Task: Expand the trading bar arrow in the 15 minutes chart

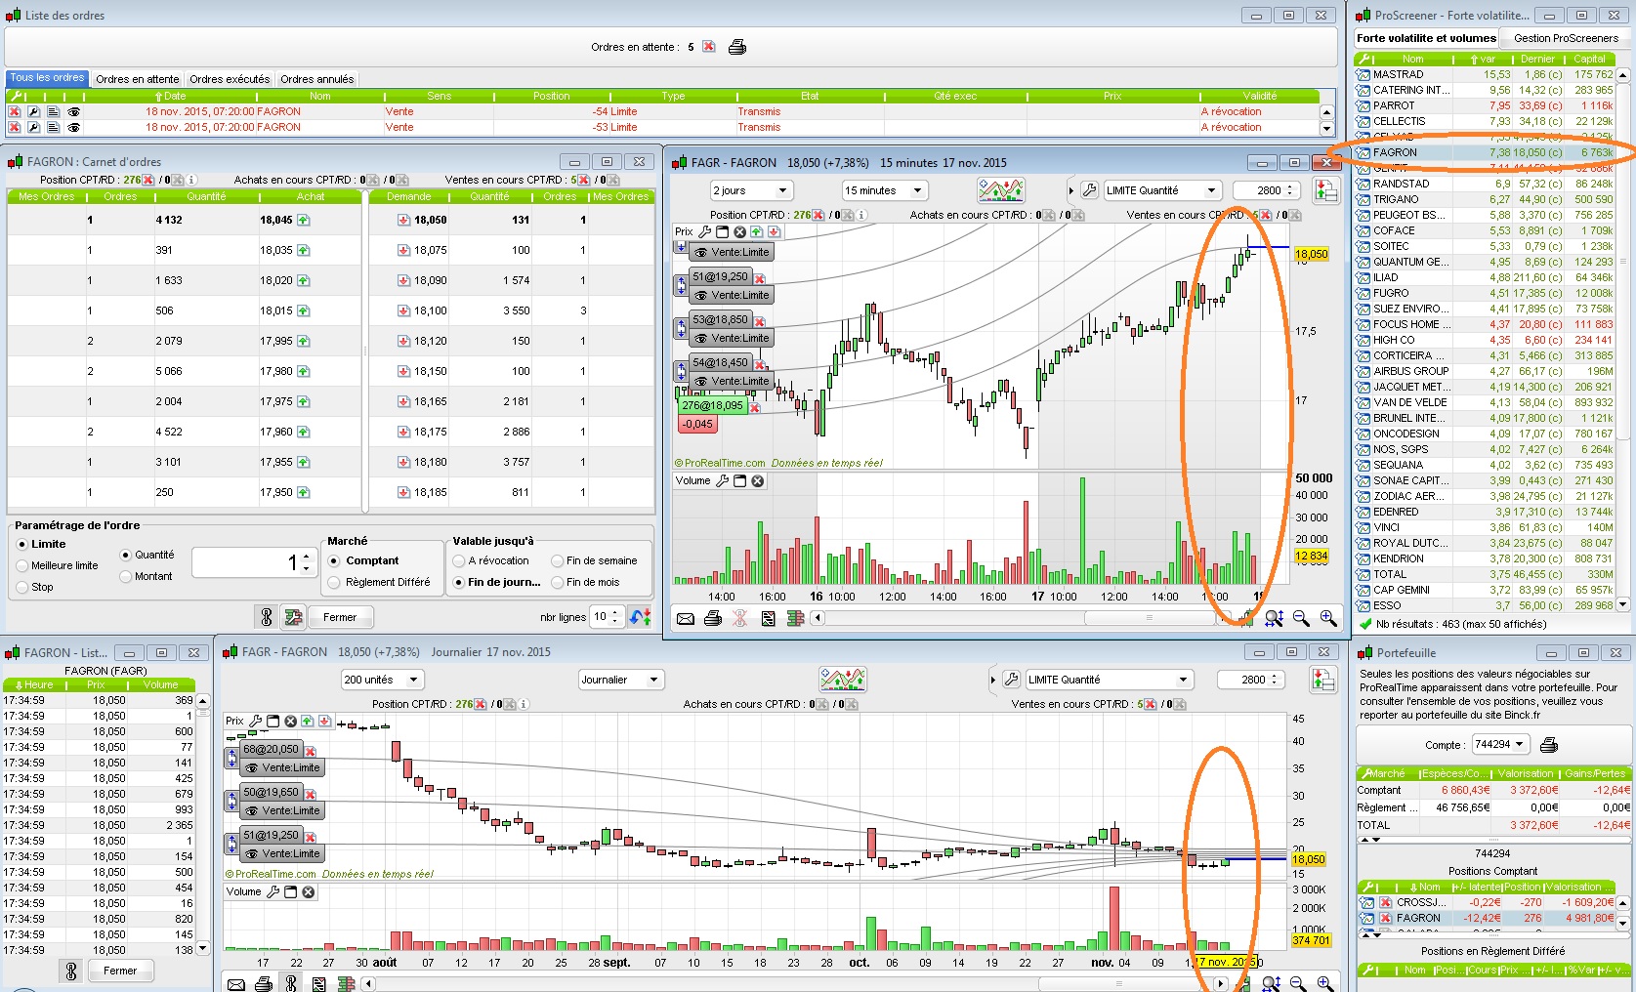Action: pyautogui.click(x=1070, y=190)
